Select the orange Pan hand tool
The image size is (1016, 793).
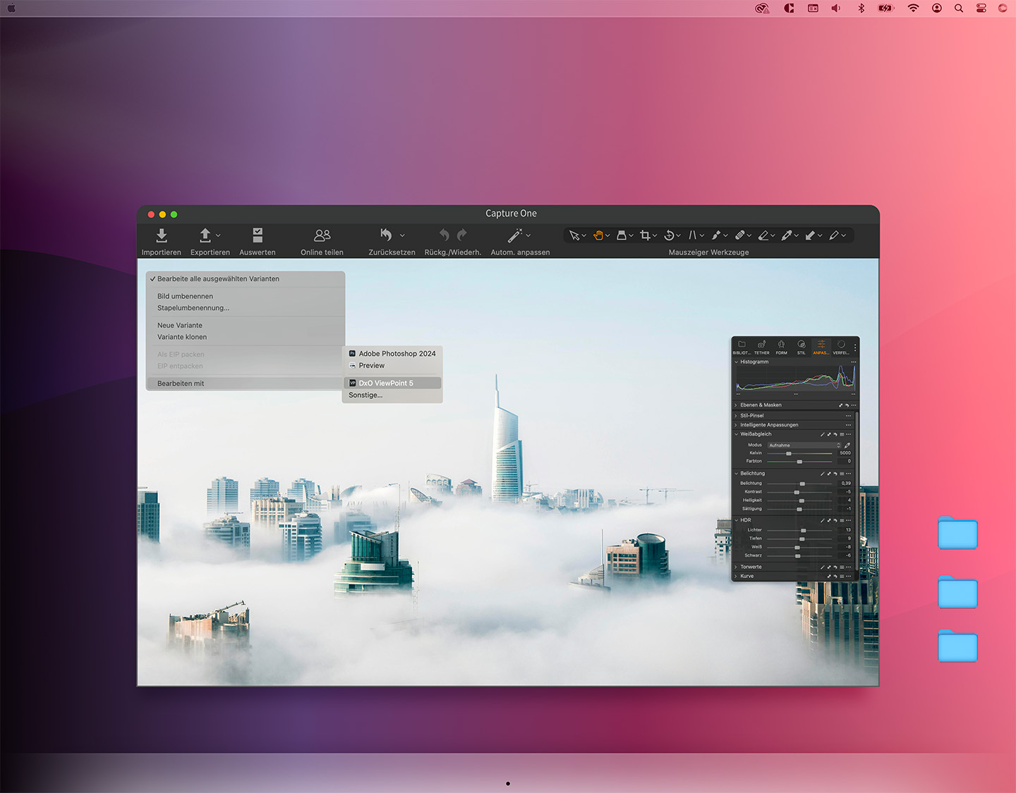[598, 235]
